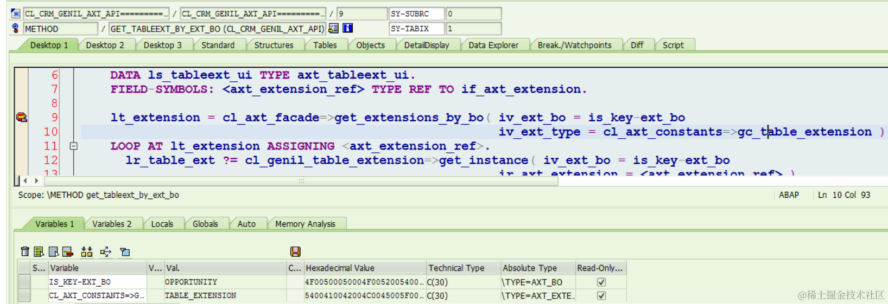Viewport: 888px width, 304px height.
Task: Click the TABLE_EXTENSION value cell
Action: [225, 295]
